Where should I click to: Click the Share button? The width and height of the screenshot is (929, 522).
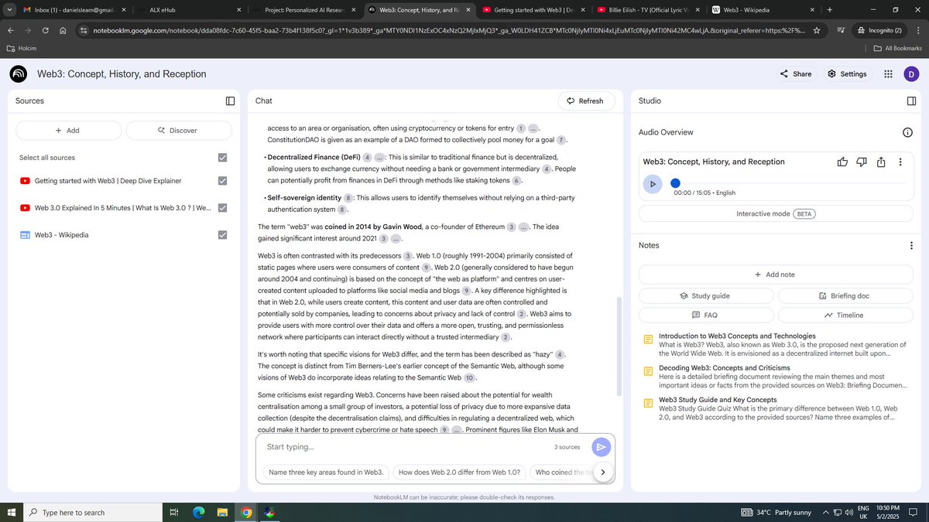pyautogui.click(x=796, y=74)
